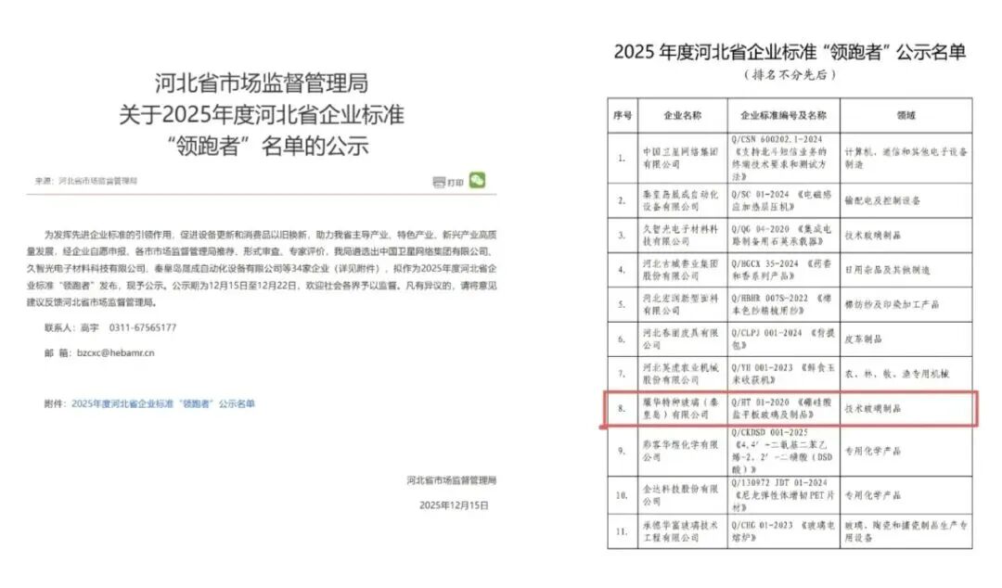The width and height of the screenshot is (1002, 588).
Task: Click the 企业名称 column header
Action: point(683,116)
